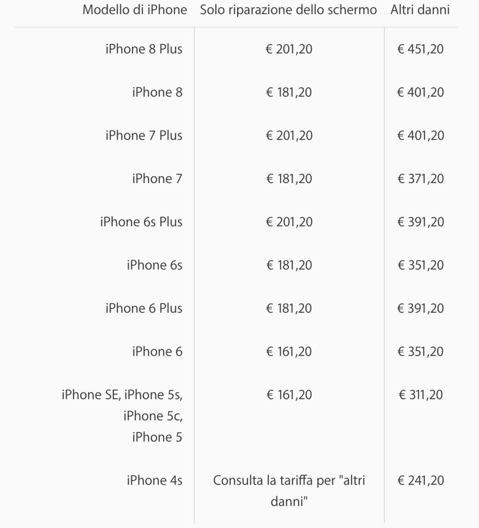Select the iPhone 8 Plus row label
The height and width of the screenshot is (528, 479).
(144, 49)
